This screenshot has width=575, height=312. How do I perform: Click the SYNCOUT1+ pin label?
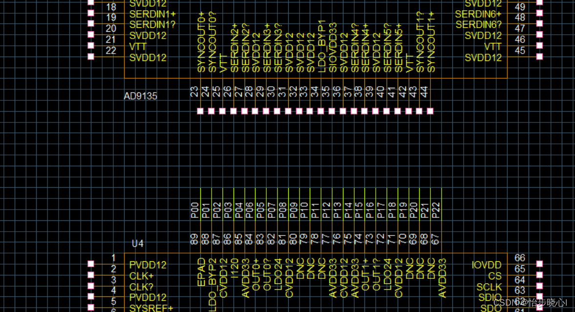[431, 42]
